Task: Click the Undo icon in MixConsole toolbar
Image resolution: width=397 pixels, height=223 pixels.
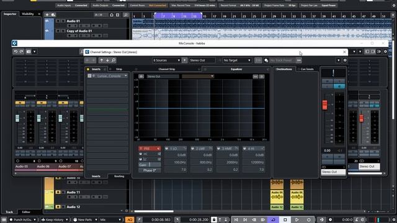Action: 16,51
